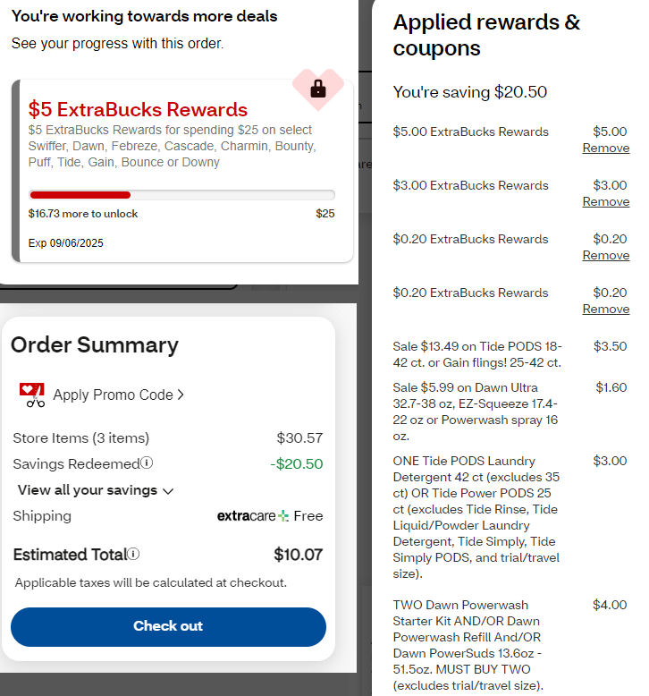
Task: Click the Sale $13.49 Tide PODS coupon
Action: [476, 354]
